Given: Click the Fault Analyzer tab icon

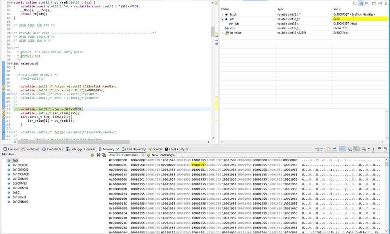Looking at the screenshot, I should click(167, 149).
